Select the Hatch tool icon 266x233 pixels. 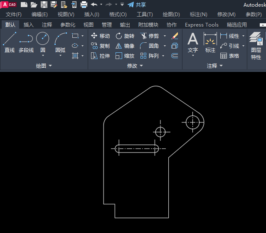point(75,56)
